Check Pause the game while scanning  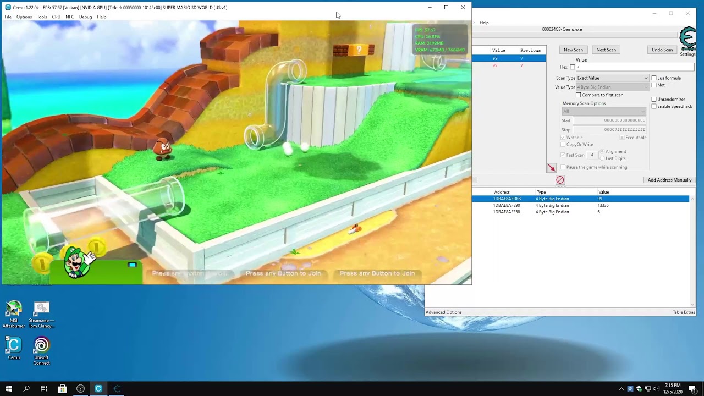point(563,167)
